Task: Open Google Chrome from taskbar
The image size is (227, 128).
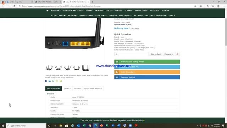Action: click(90, 126)
